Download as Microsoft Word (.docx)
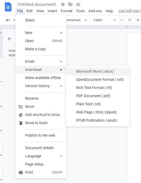This screenshot has width=141, height=183. pos(98,71)
